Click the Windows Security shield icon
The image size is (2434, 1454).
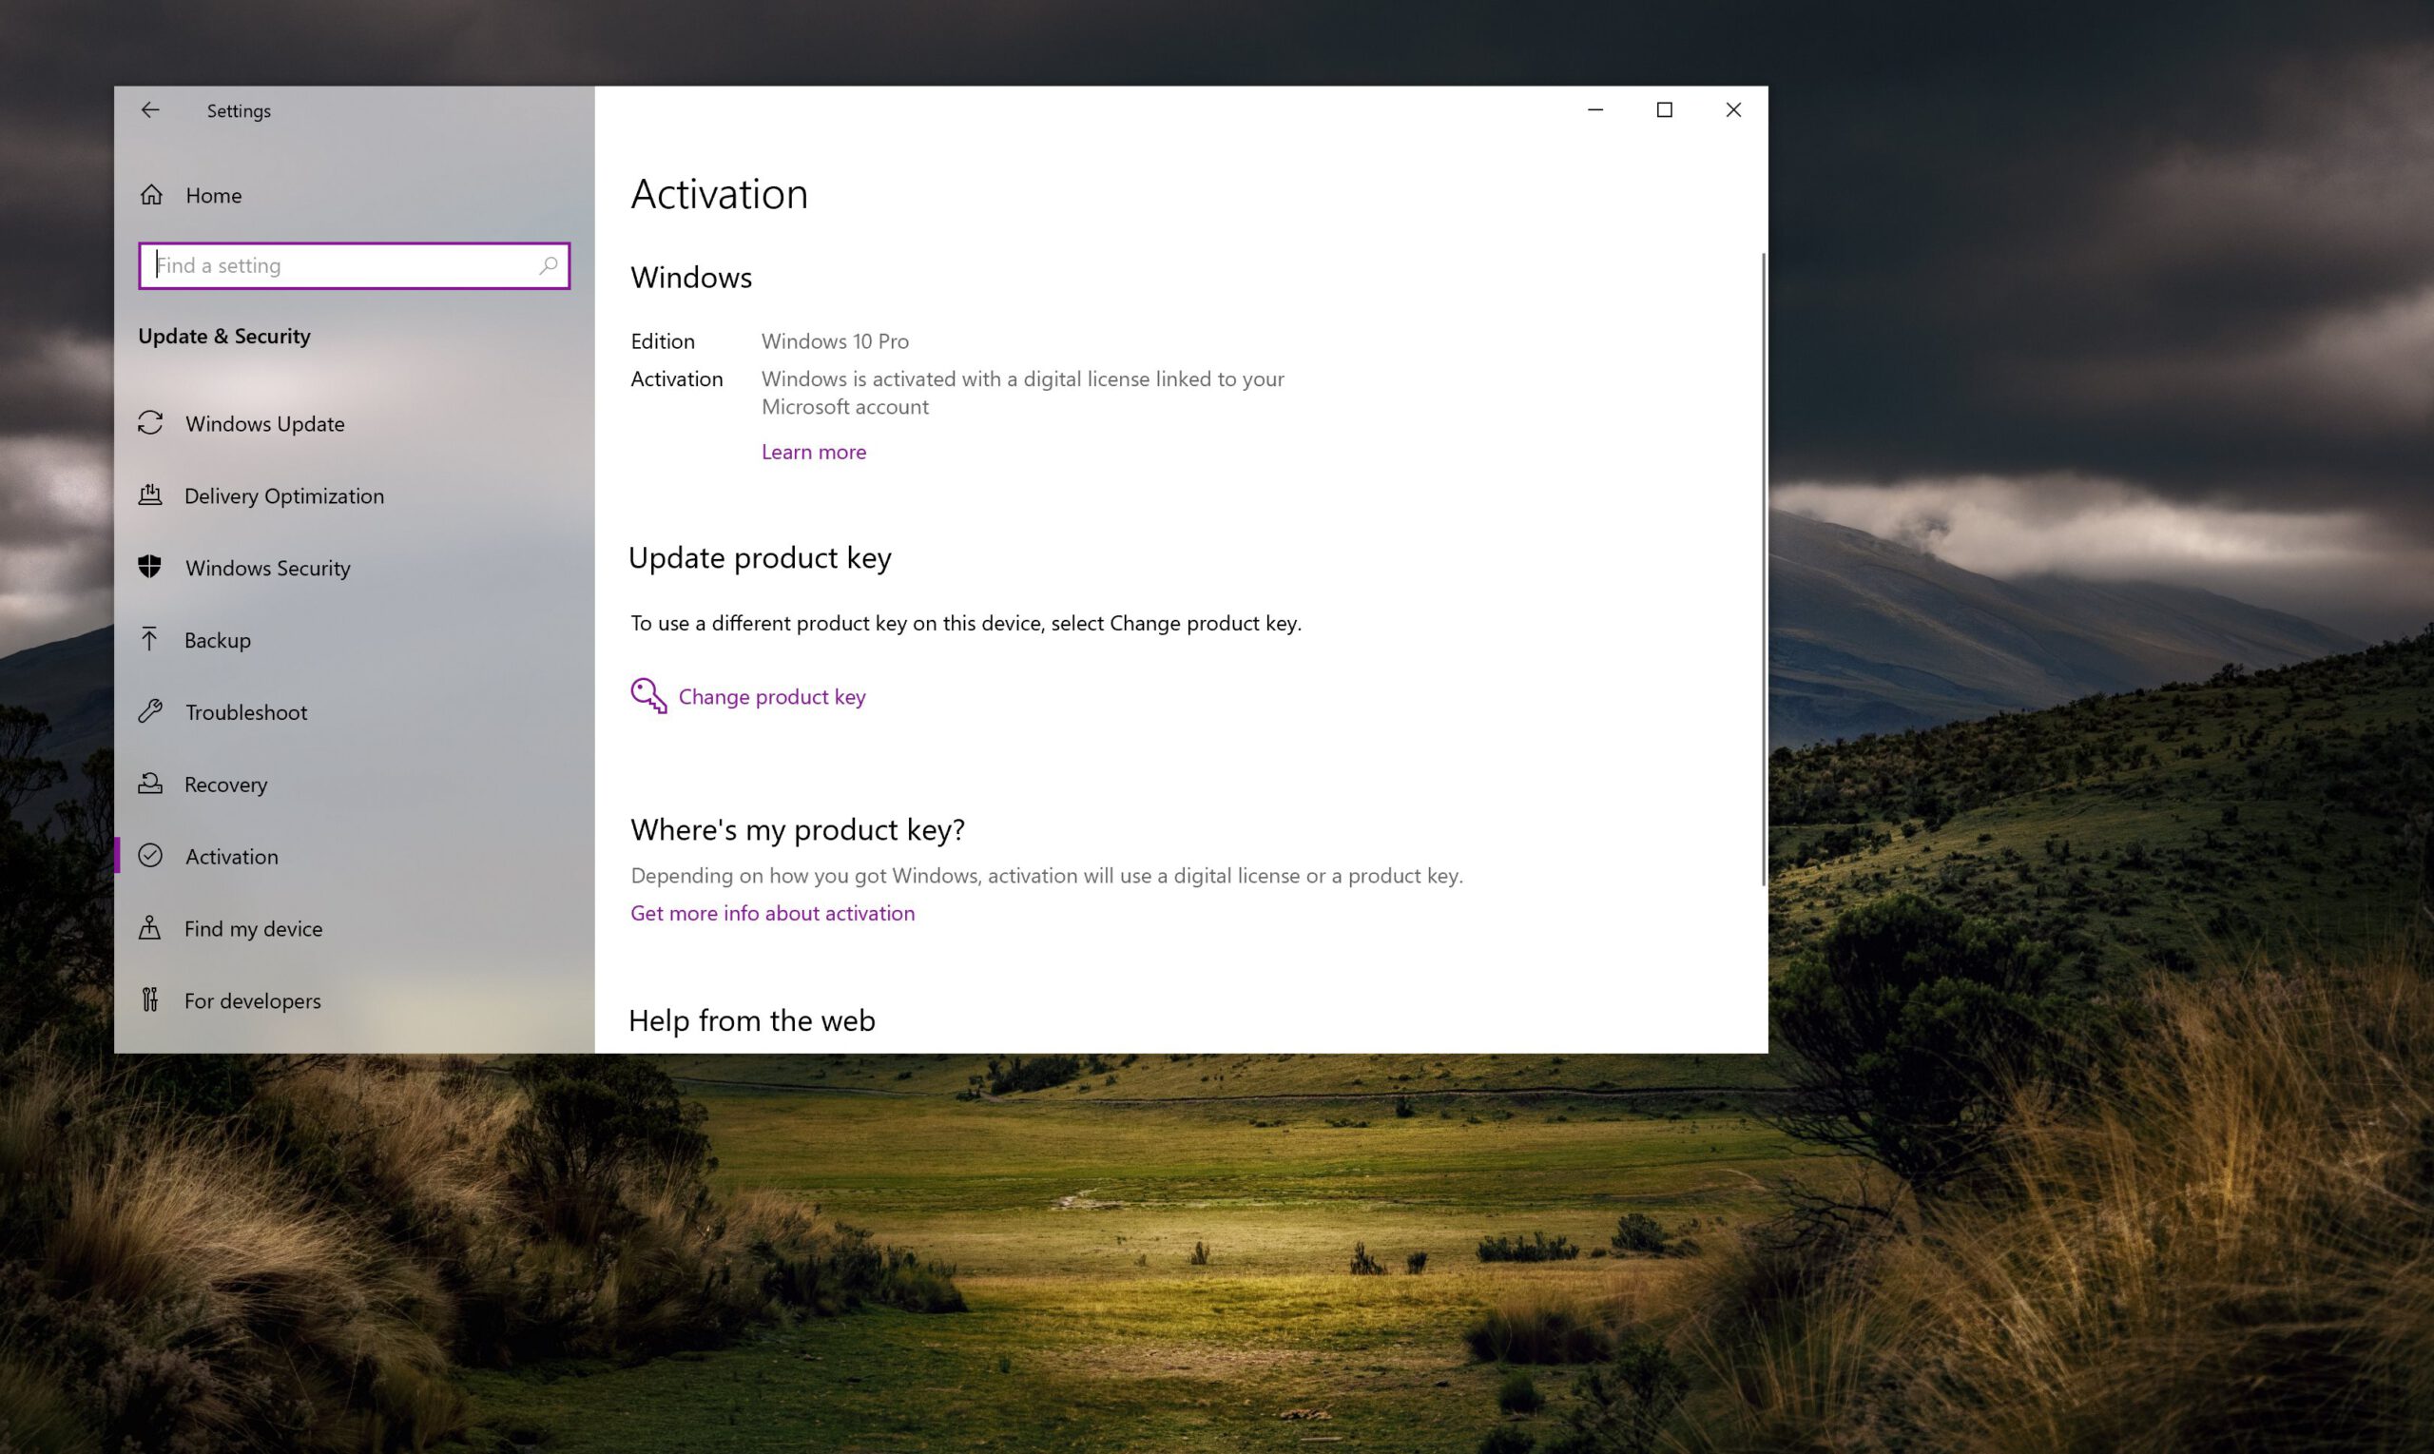coord(150,568)
